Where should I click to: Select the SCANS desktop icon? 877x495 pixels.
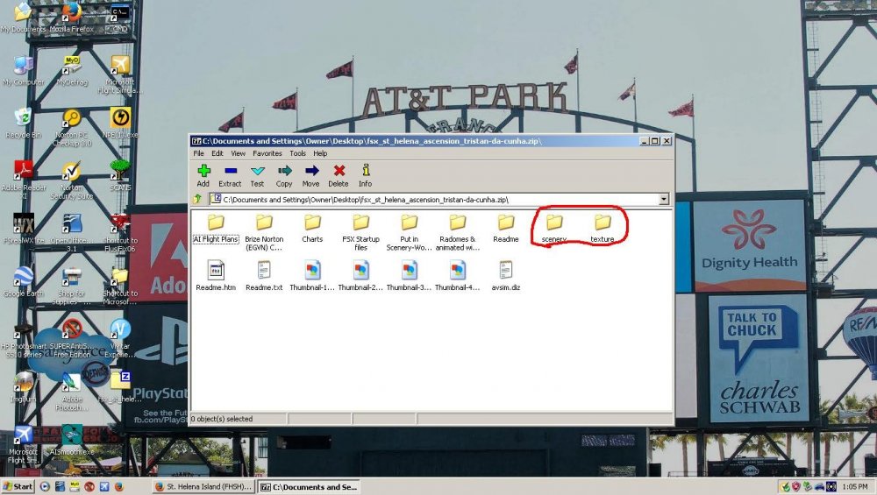click(119, 175)
